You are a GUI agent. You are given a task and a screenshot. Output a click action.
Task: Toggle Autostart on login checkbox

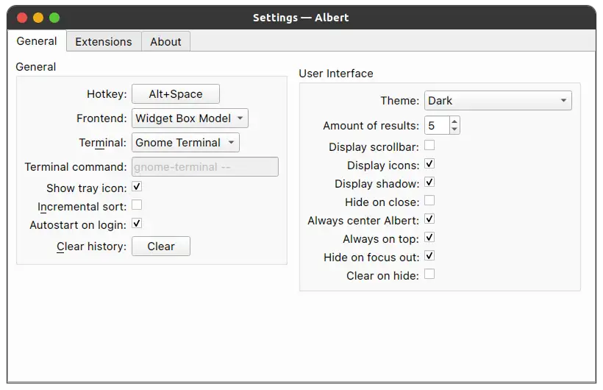137,223
